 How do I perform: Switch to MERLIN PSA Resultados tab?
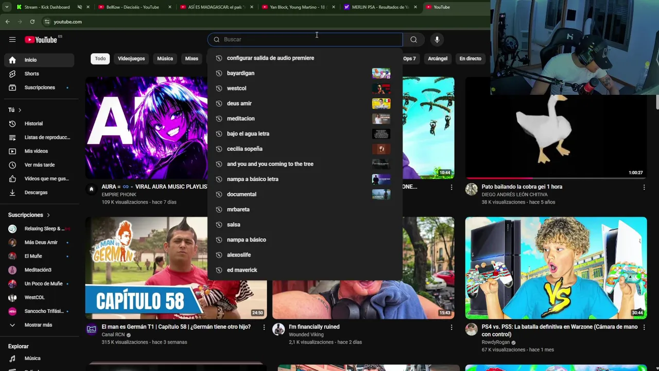tap(380, 7)
